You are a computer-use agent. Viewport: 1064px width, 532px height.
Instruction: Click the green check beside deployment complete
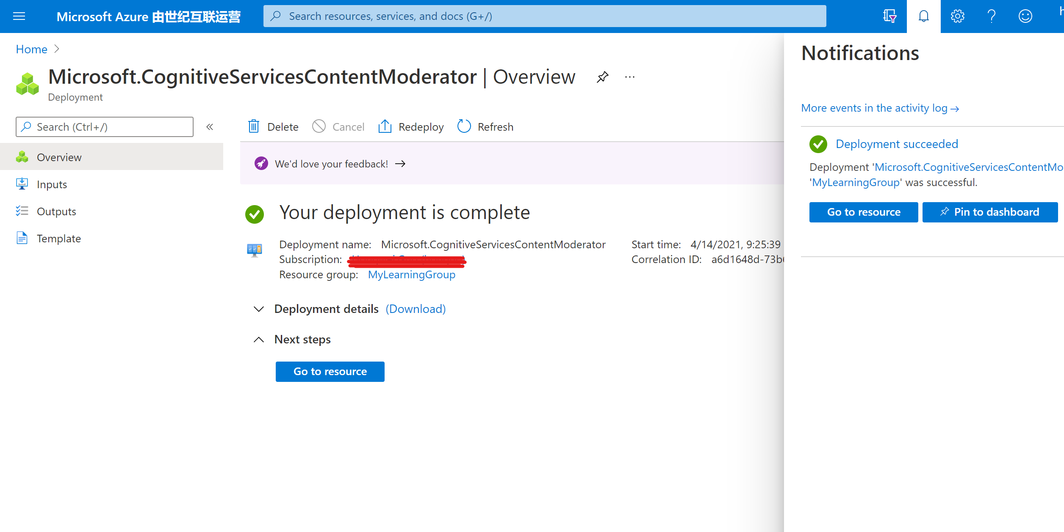(x=255, y=214)
